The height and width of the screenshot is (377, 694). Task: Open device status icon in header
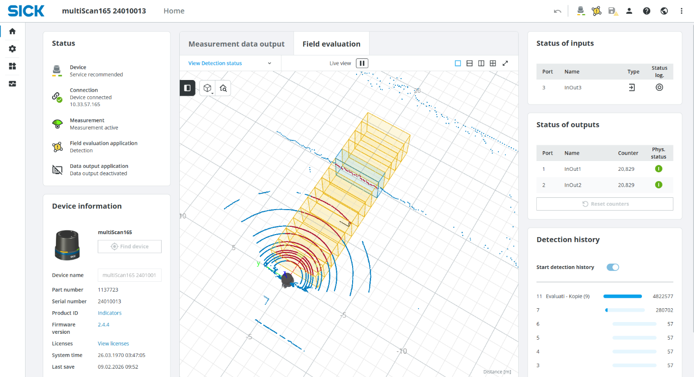[581, 11]
